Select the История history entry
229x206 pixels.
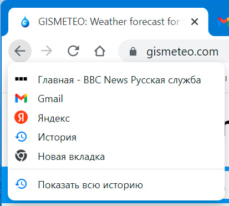click(116, 137)
